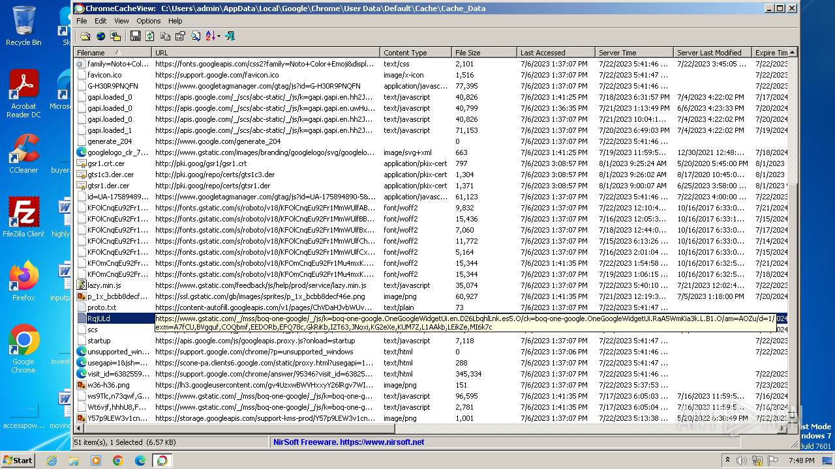Click the clock showing 7:48 PM
This screenshot has width=835, height=469.
click(800, 461)
